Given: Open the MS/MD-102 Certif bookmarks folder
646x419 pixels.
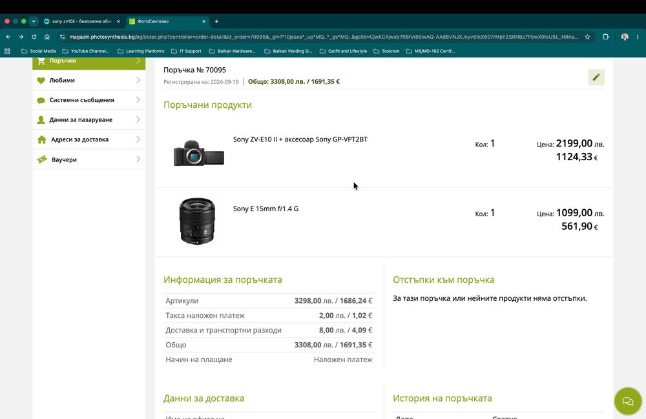Looking at the screenshot, I should (x=430, y=51).
